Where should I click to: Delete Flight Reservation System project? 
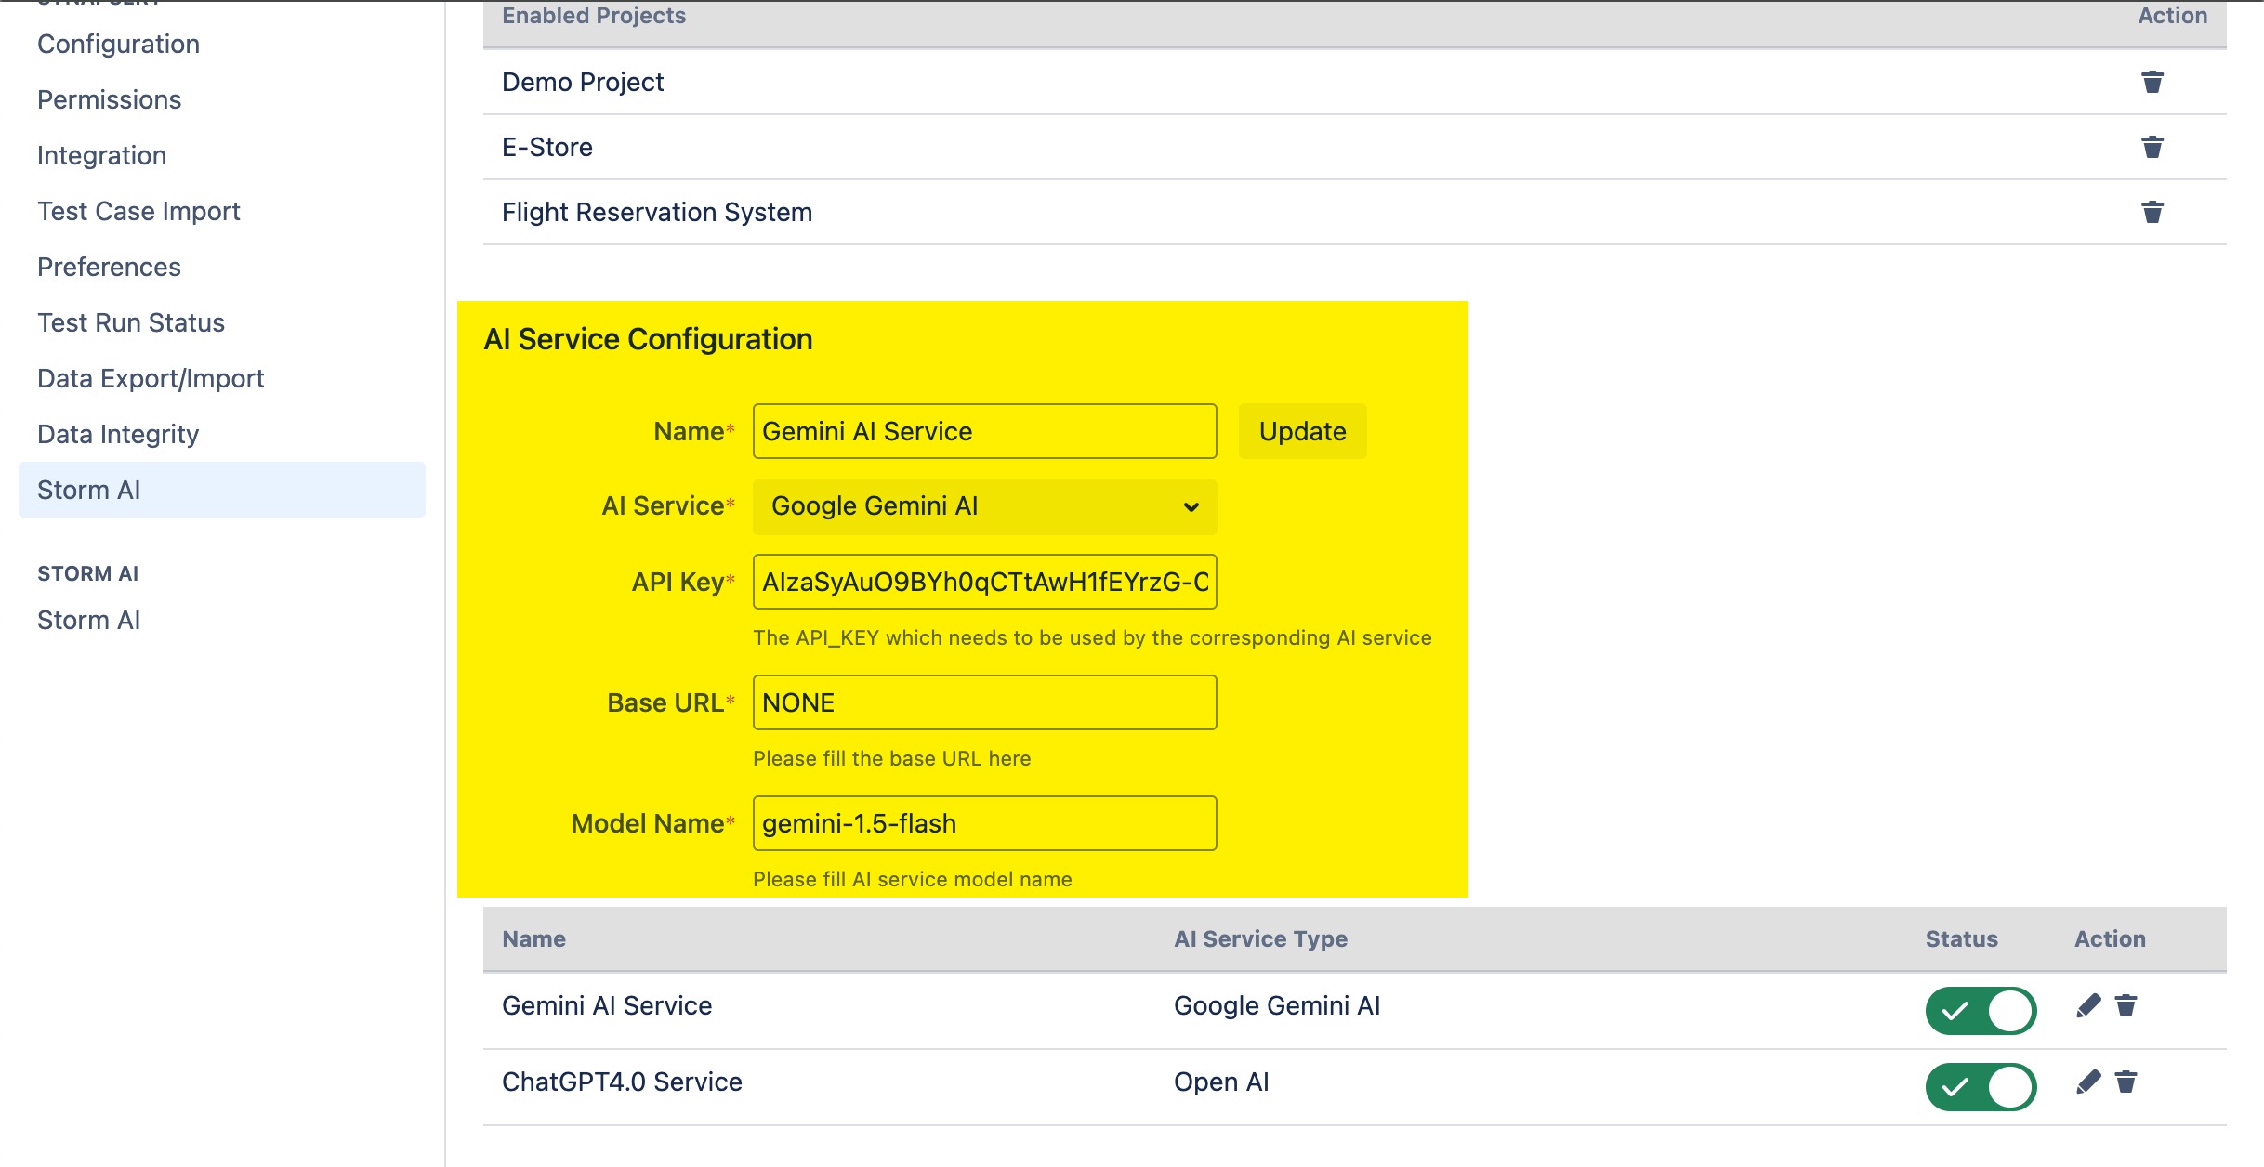point(2152,212)
